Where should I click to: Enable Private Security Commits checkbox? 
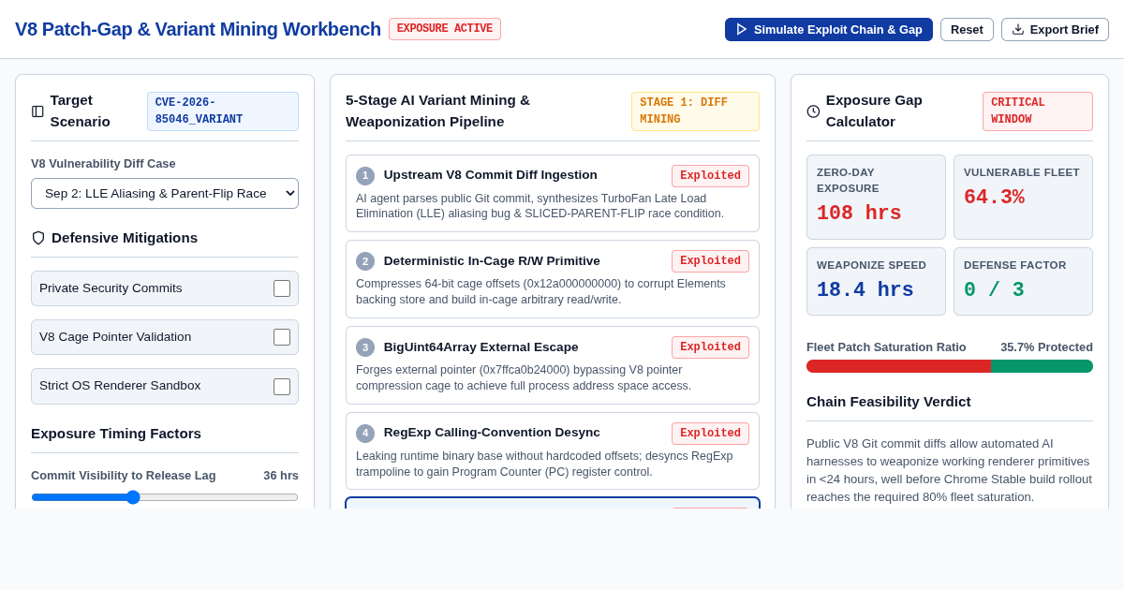click(282, 288)
